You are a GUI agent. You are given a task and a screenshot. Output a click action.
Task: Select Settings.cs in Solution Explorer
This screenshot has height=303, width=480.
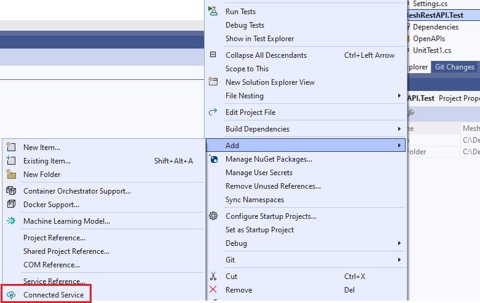[x=430, y=4]
